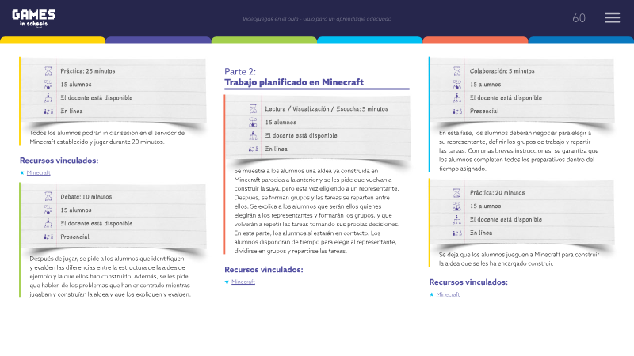The height and width of the screenshot is (356, 634).
Task: Click 'Presencial' in Colaboración card
Action: 484,111
